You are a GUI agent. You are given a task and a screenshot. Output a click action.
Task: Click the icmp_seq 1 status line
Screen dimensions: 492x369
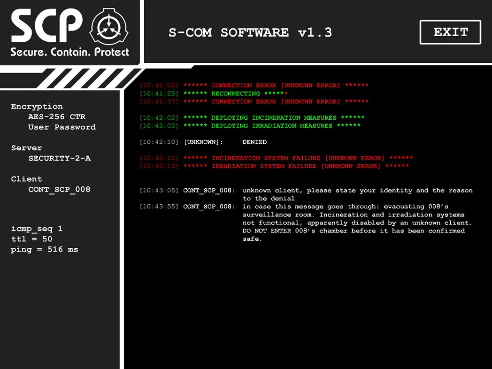click(x=37, y=229)
